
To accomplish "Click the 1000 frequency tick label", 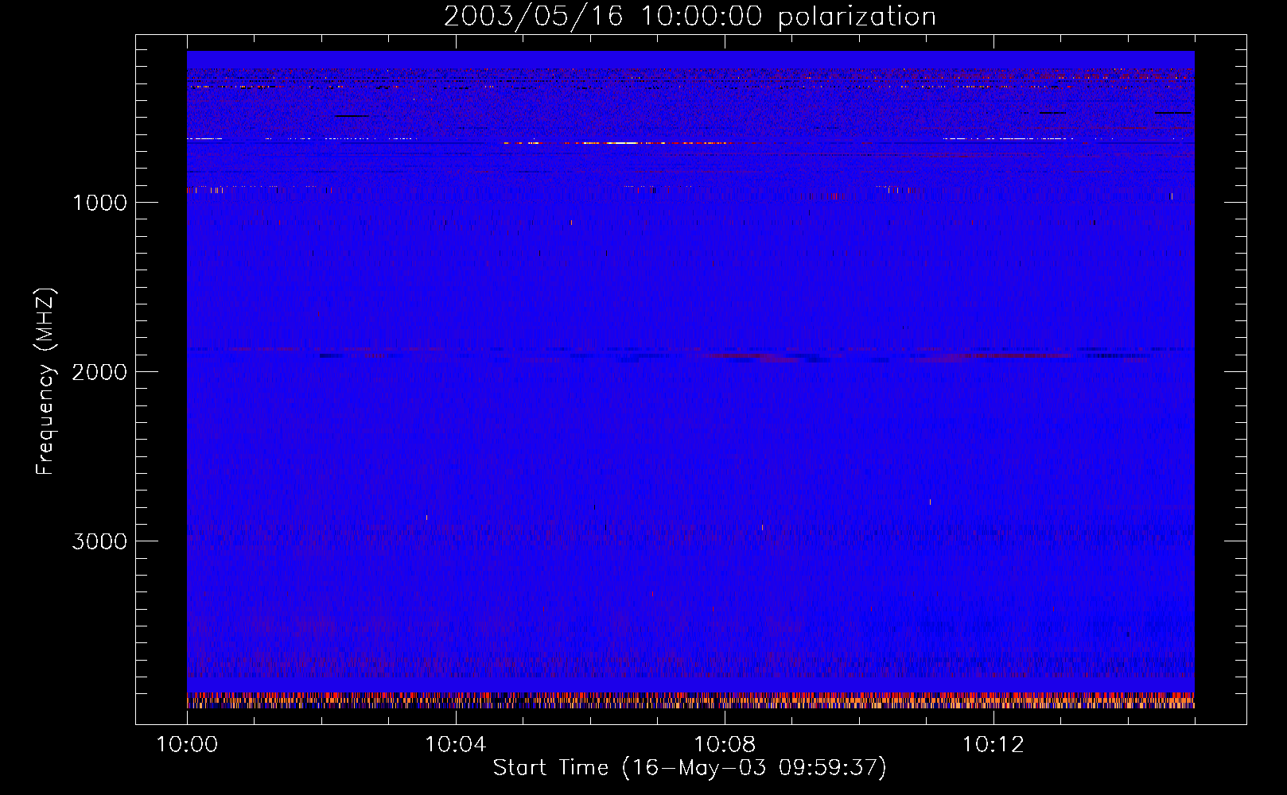I will point(99,203).
